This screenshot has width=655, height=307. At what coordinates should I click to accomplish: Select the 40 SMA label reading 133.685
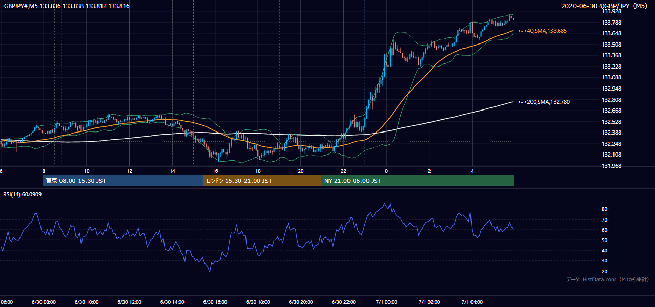(542, 31)
